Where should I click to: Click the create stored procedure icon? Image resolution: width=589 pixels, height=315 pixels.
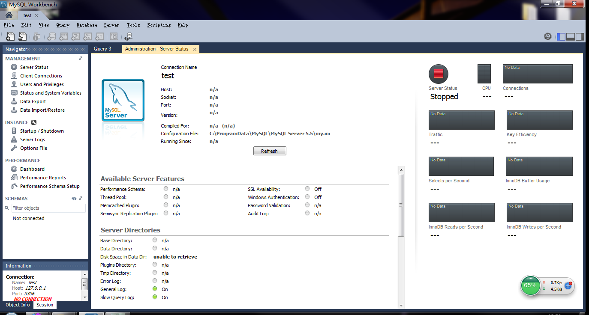point(87,37)
